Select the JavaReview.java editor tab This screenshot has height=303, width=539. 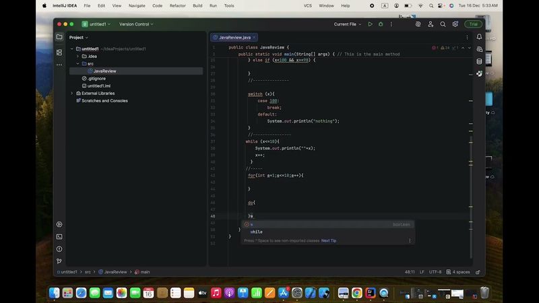(234, 38)
